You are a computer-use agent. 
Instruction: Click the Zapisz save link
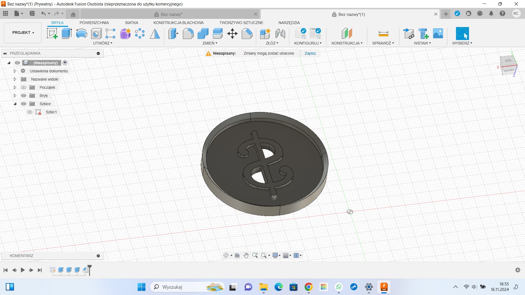tap(310, 53)
